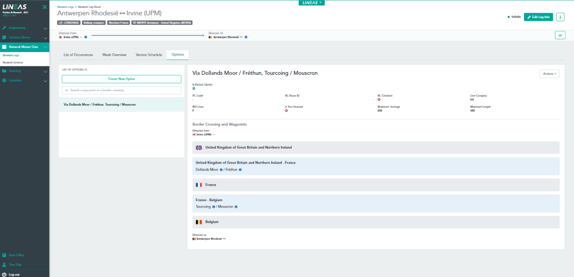Click the Edit Leg Info button
574x277 pixels.
[538, 17]
